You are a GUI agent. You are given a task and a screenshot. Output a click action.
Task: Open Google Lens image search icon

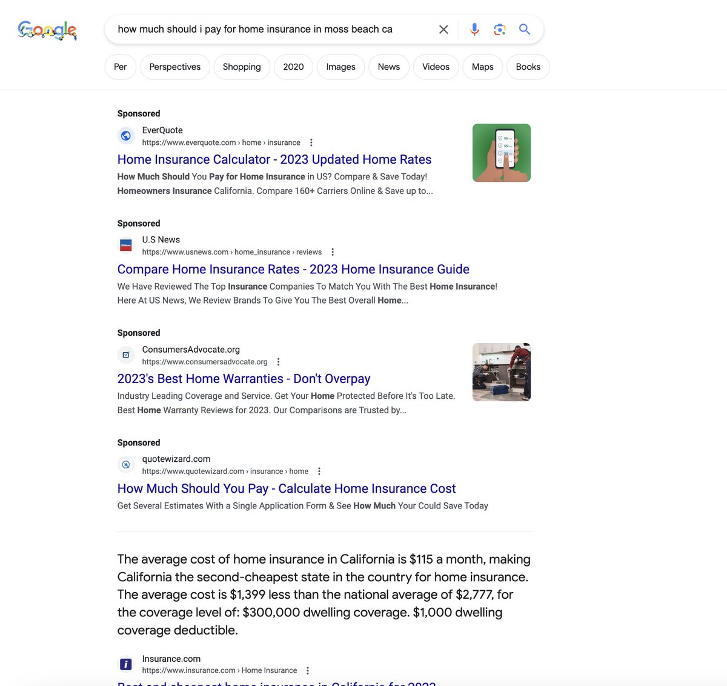499,29
